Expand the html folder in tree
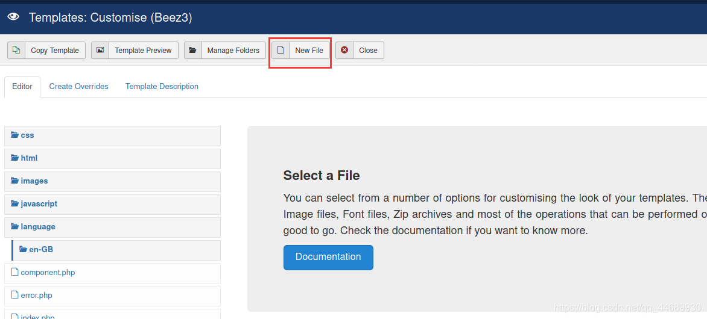The width and height of the screenshot is (707, 319). click(x=28, y=158)
